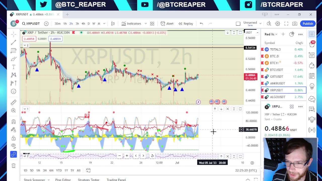Open the ideas lightbulb panel
This screenshot has height=181, width=322.
click(312, 86)
